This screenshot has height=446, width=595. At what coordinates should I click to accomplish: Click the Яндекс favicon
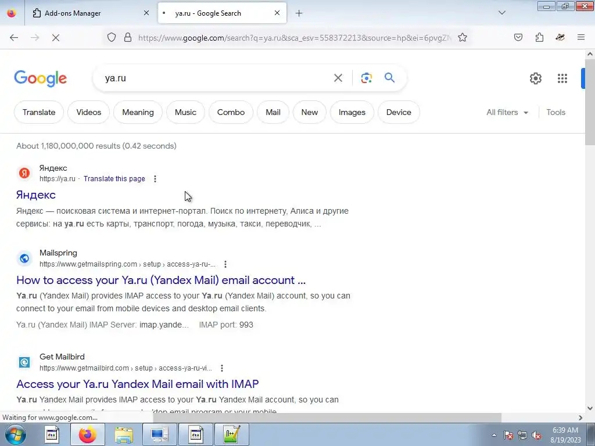click(x=24, y=173)
